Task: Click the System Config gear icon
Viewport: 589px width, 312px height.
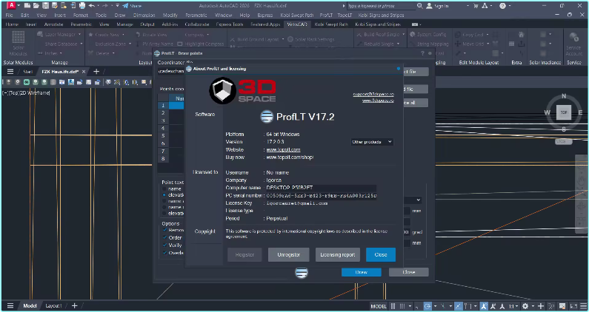Action: pyautogui.click(x=413, y=35)
